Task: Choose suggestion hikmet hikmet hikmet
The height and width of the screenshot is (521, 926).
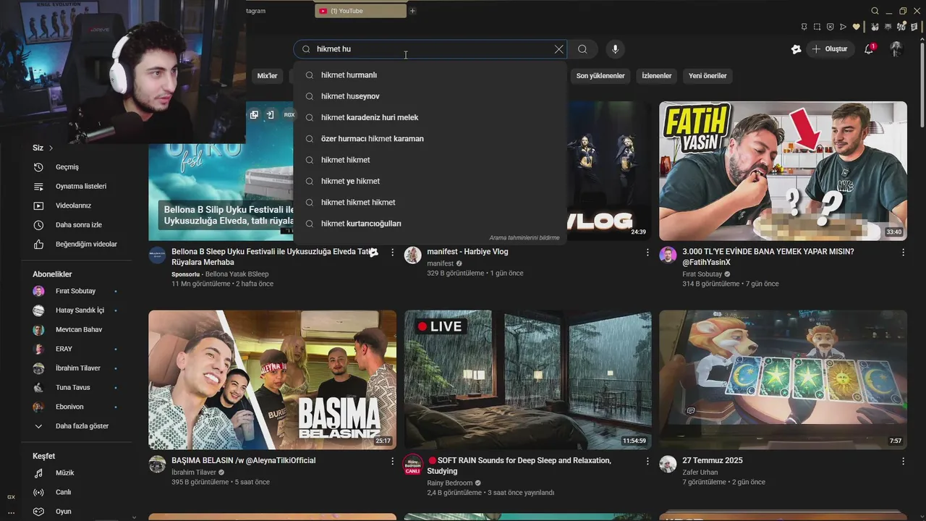Action: tap(430, 202)
